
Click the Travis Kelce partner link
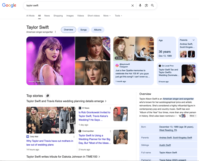[166, 160]
